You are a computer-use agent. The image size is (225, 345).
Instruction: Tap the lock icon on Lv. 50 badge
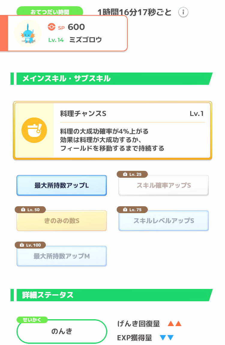tap(22, 210)
